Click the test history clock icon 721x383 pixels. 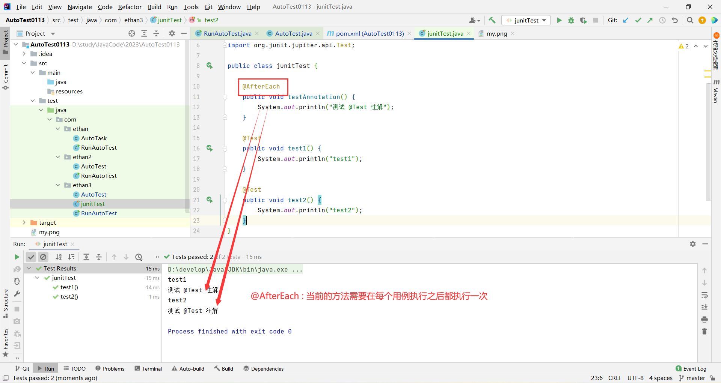point(139,257)
